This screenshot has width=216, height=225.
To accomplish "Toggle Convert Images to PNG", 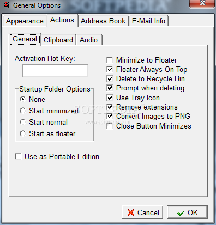I will coord(110,116).
